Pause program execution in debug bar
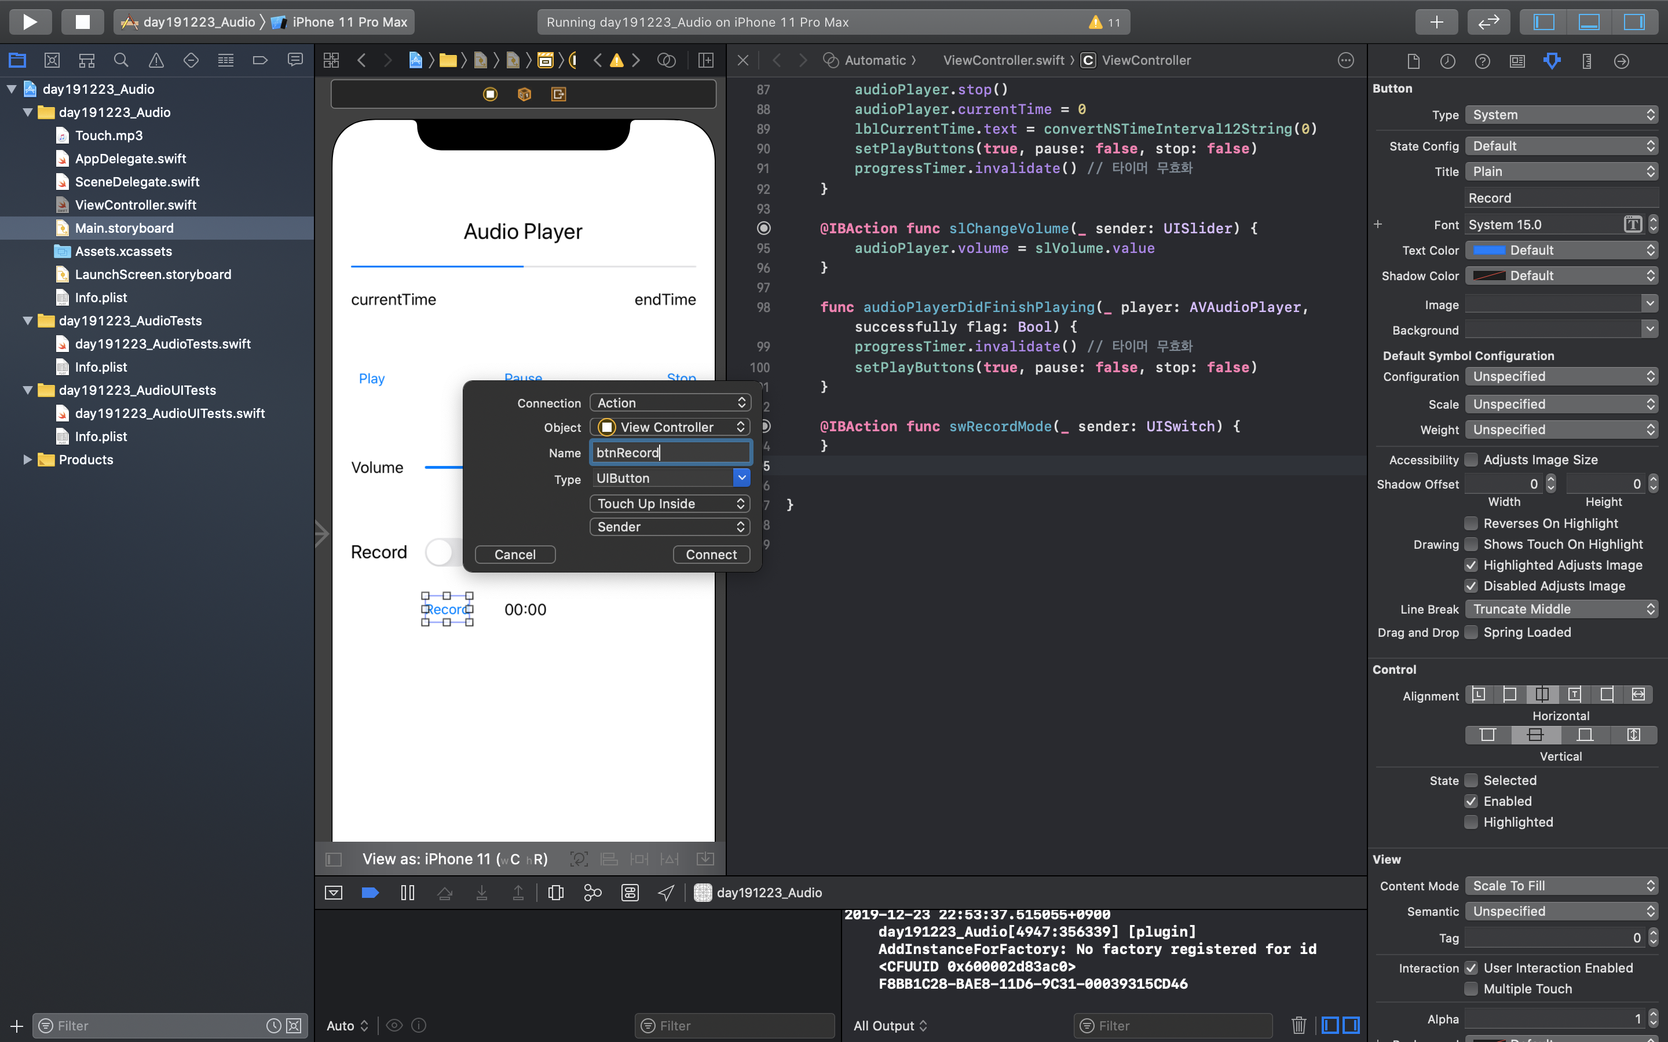1668x1042 pixels. 407,893
